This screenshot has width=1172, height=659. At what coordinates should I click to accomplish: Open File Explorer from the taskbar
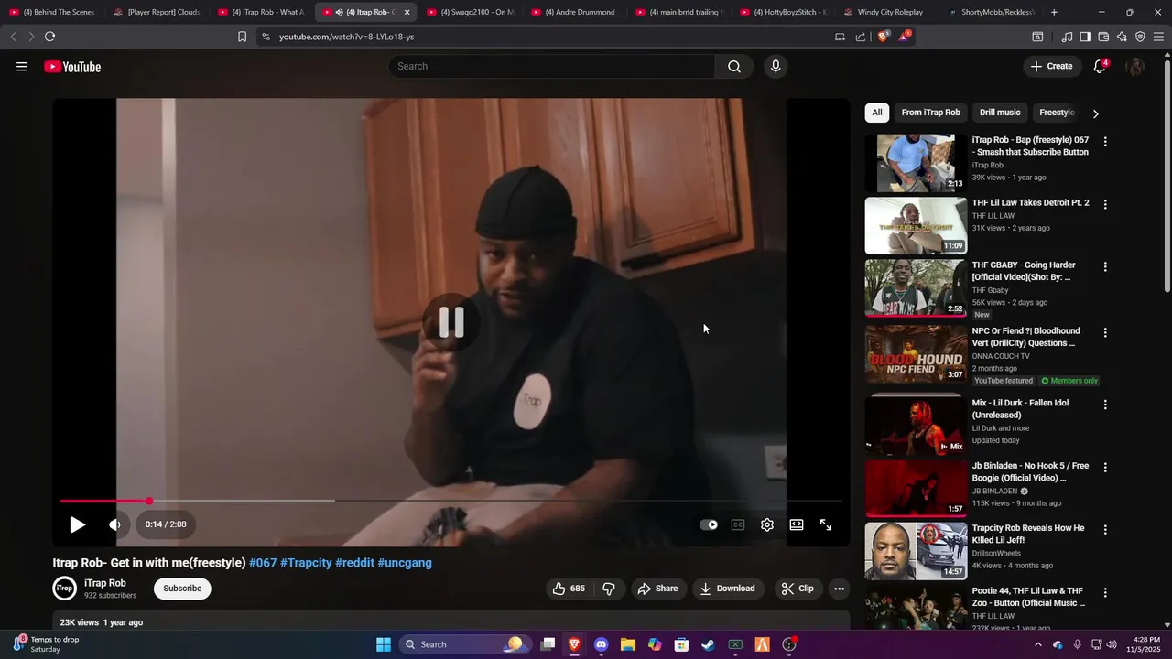tap(627, 644)
